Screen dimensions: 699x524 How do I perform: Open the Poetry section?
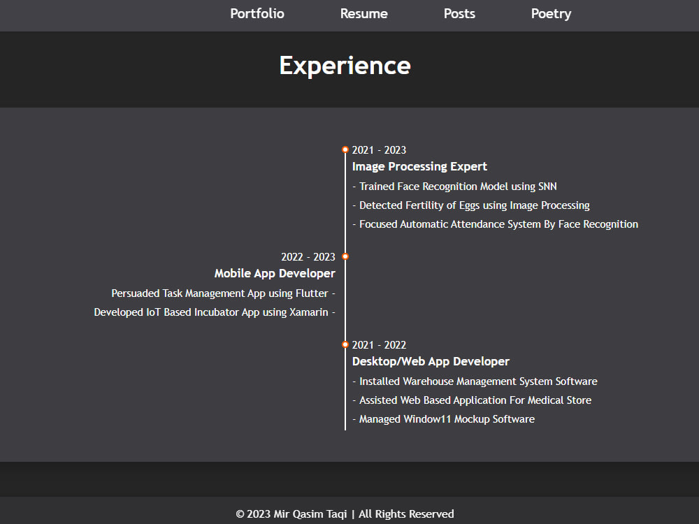tap(551, 13)
